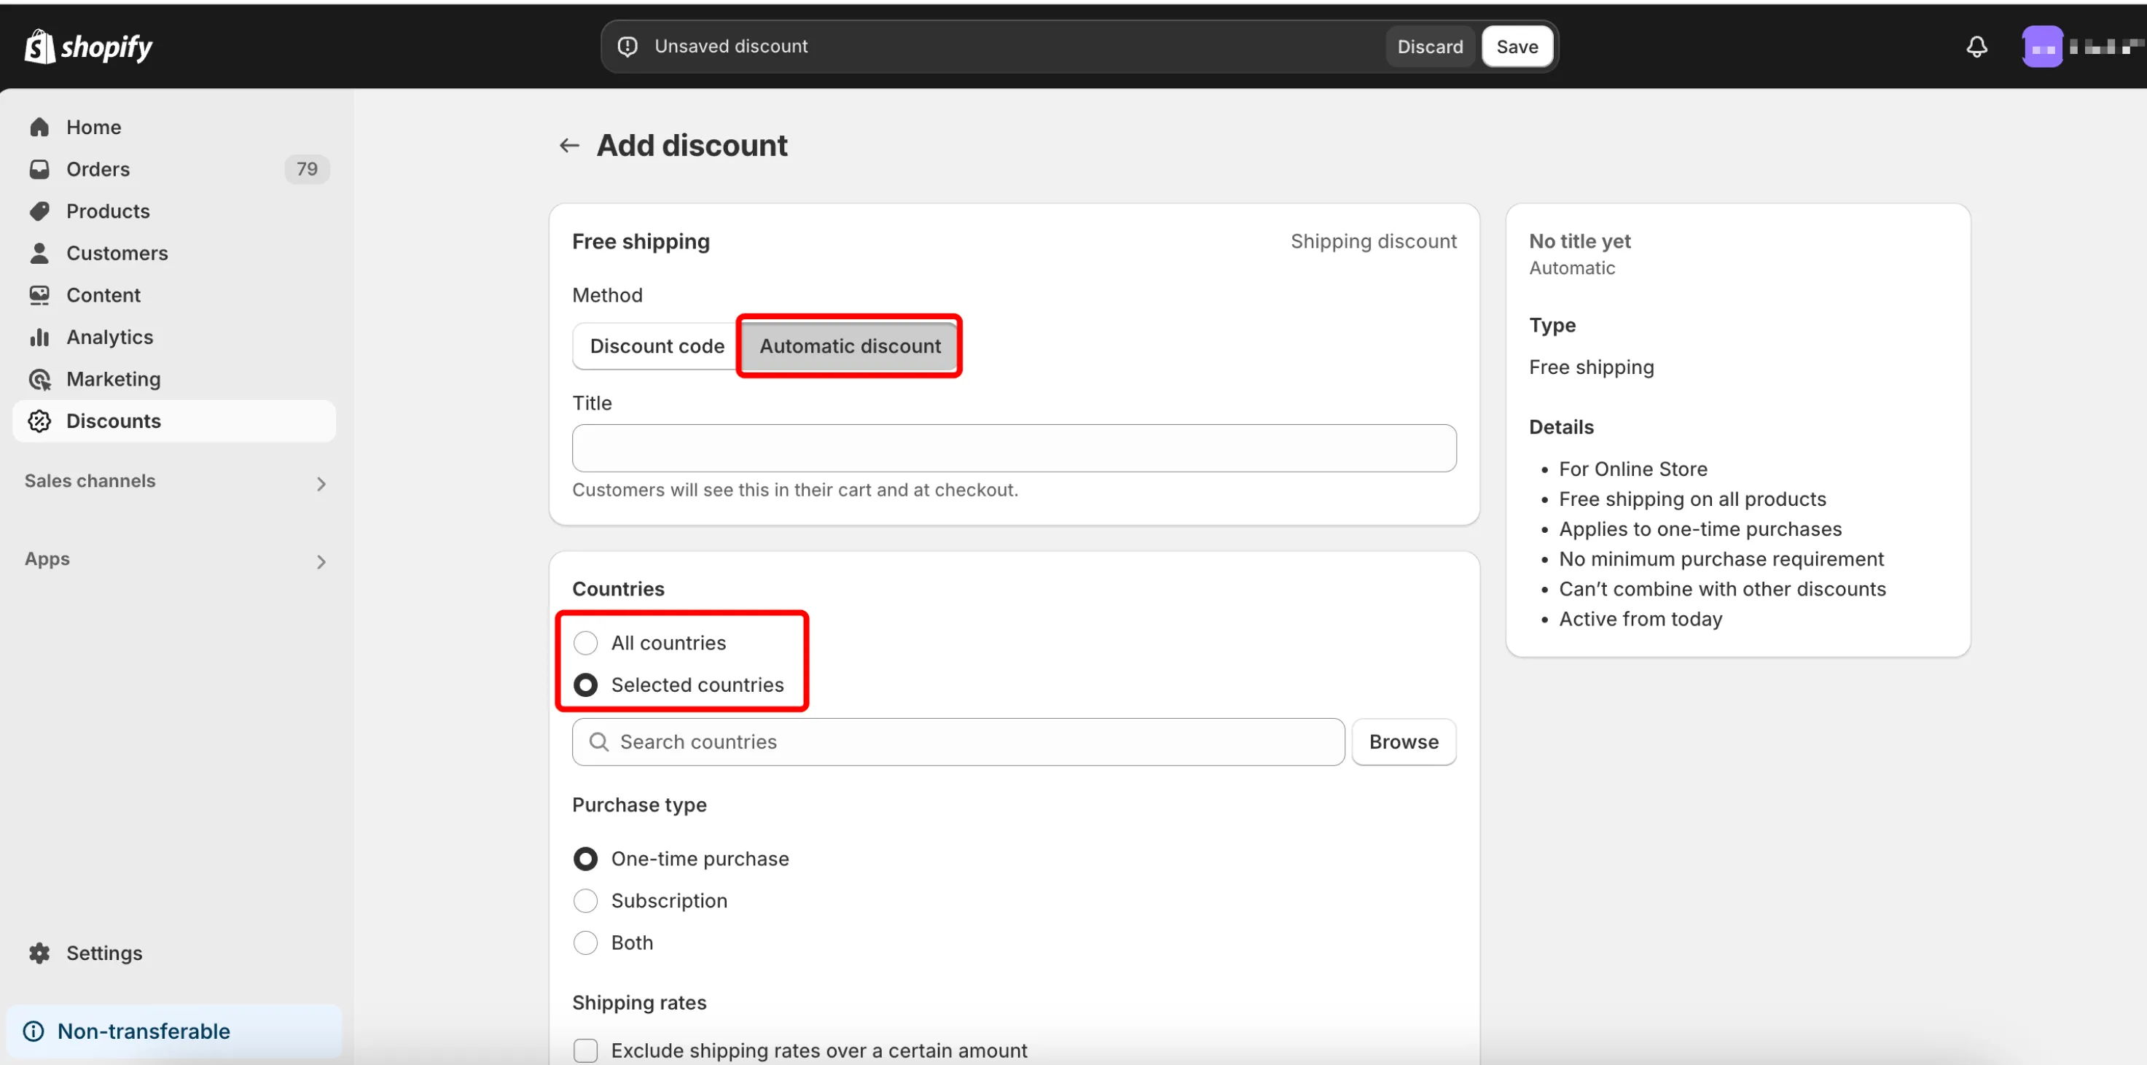Choose the One-time purchase option
The height and width of the screenshot is (1065, 2147).
click(585, 858)
